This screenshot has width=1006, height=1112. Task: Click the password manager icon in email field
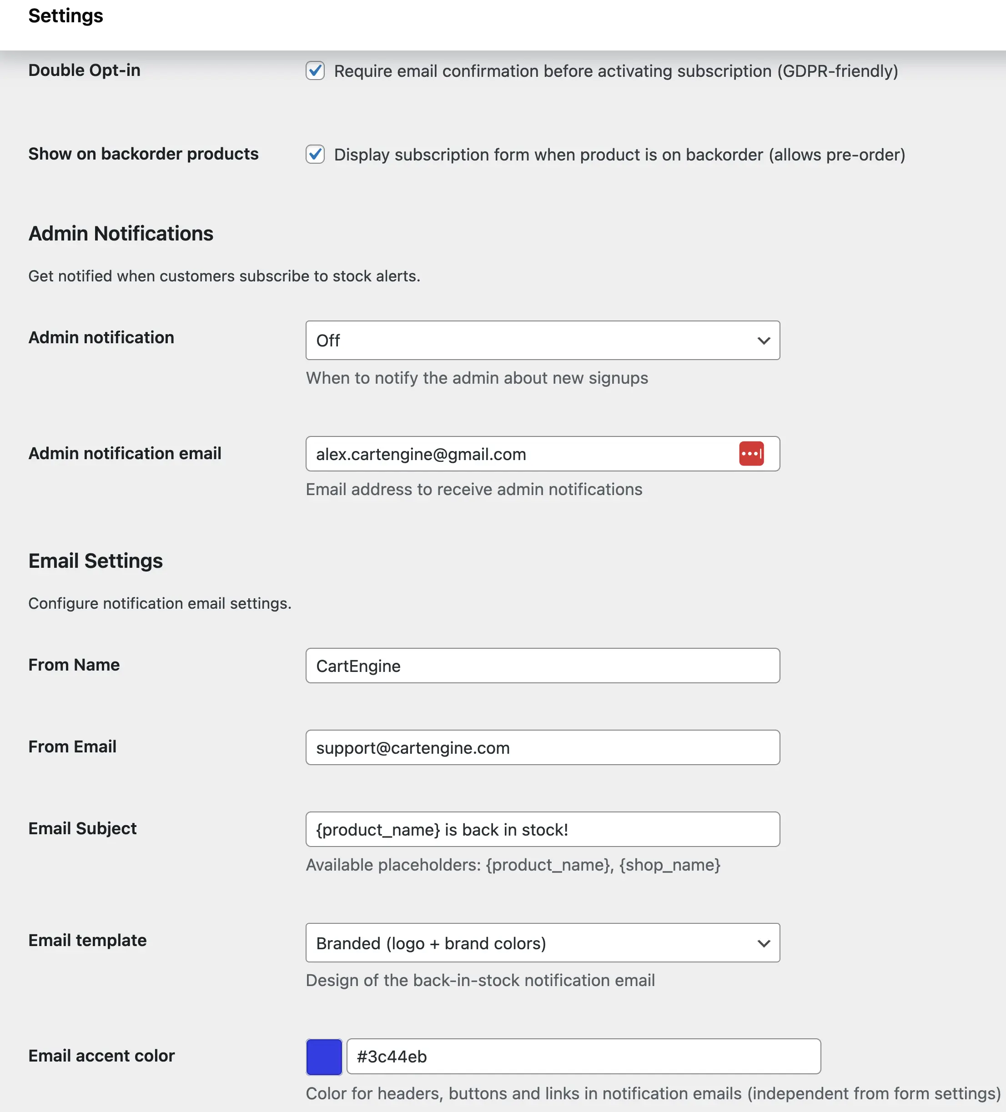(x=751, y=453)
